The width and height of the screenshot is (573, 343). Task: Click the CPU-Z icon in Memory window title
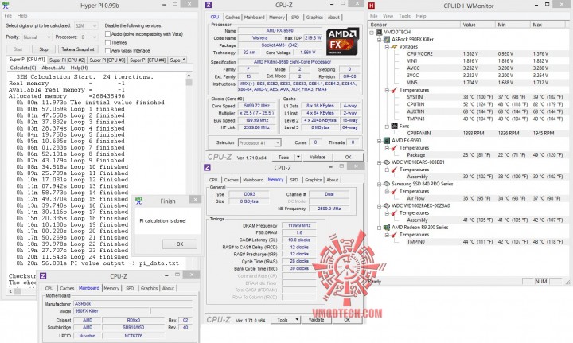pos(207,167)
